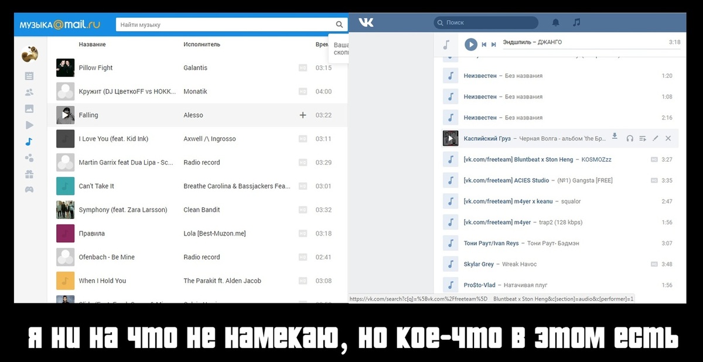
Task: Open artist Axwell /\ Ingrosso link
Action: point(210,139)
